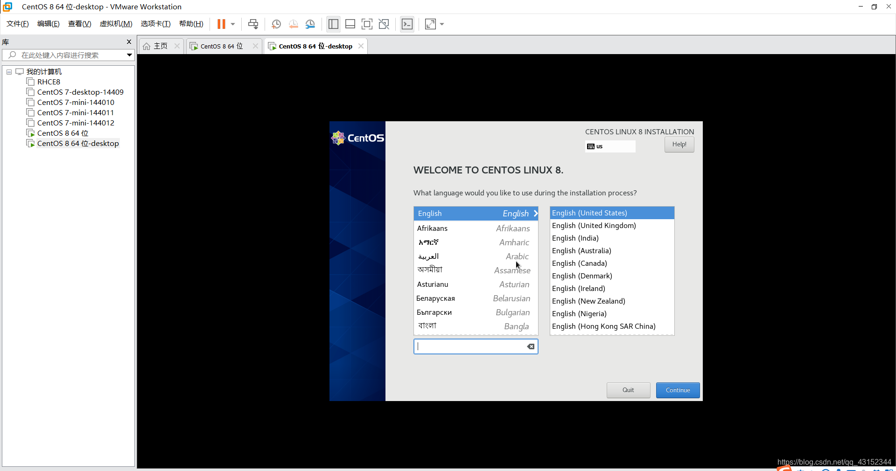Screen dimensions: 896x471
Task: Choose English (Canada) locale
Action: (612, 263)
